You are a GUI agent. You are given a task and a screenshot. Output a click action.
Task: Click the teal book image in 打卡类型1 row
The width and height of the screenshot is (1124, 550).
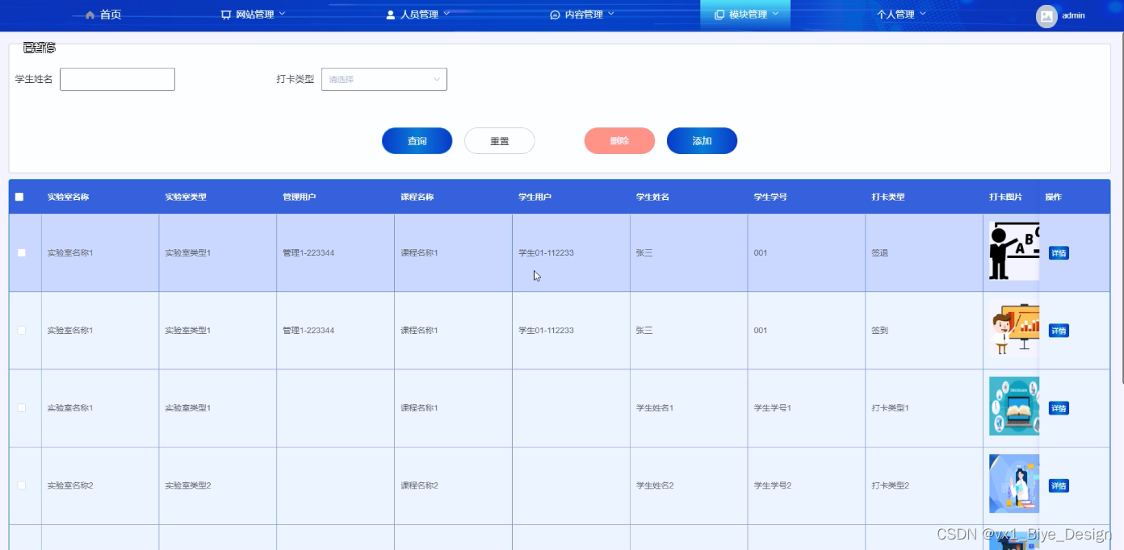point(1014,406)
